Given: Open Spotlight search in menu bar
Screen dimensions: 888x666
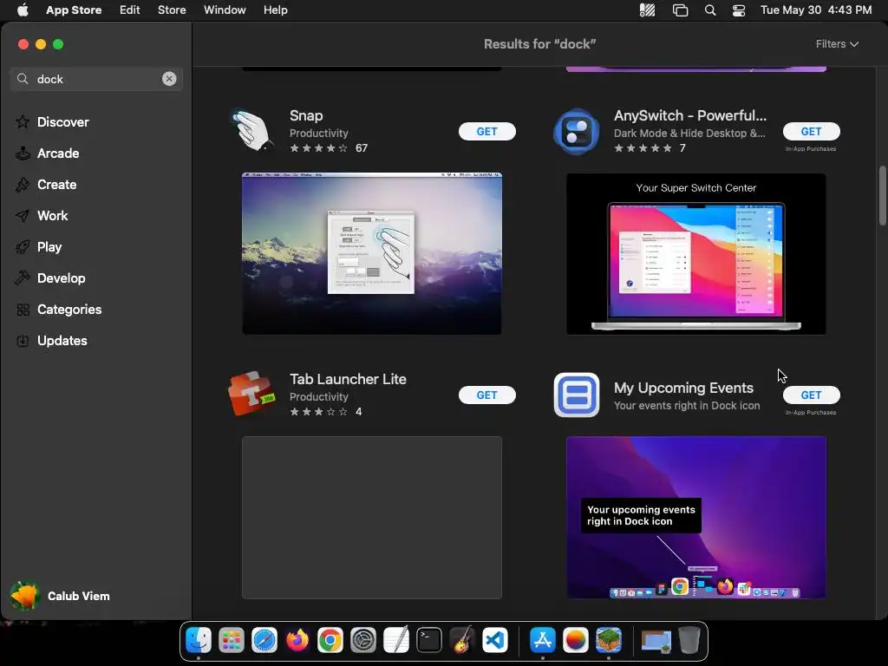Looking at the screenshot, I should (709, 10).
